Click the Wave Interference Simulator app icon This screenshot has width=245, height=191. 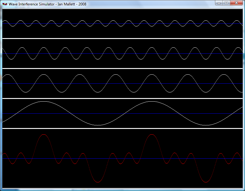tap(5, 4)
